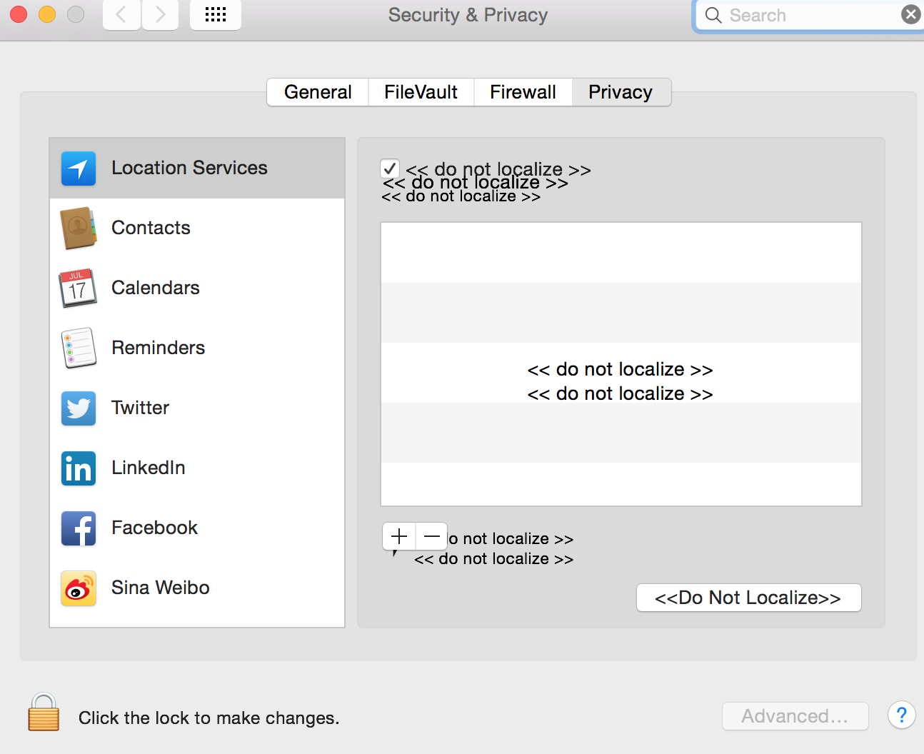Image resolution: width=924 pixels, height=754 pixels.
Task: Click the Advanced button
Action: [x=795, y=715]
